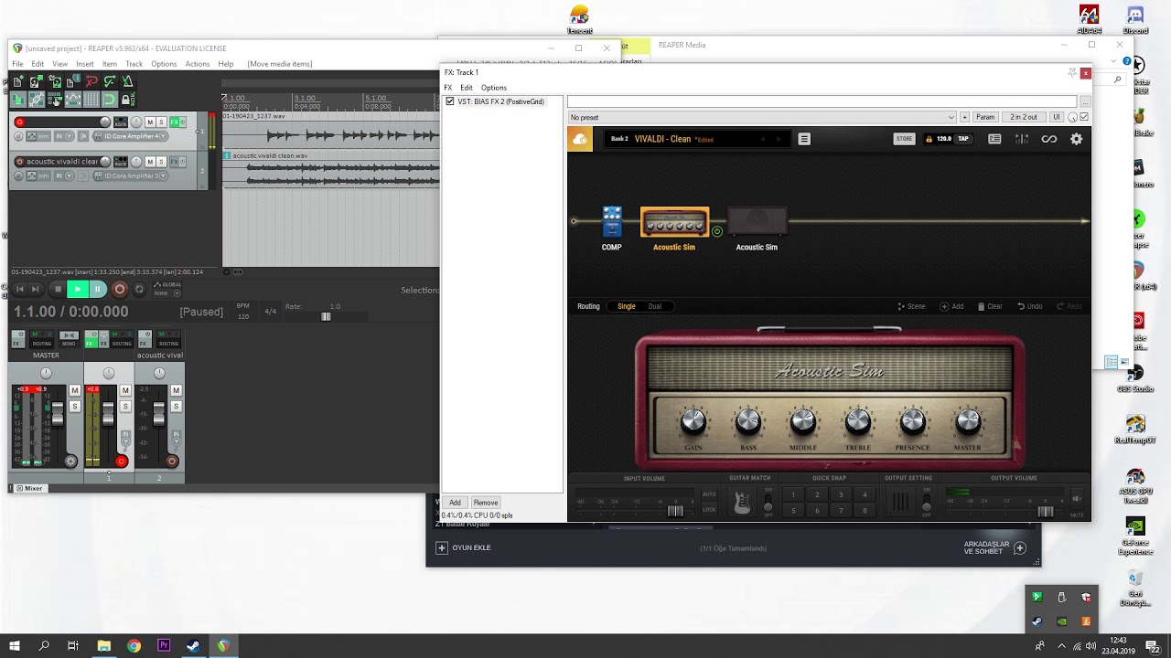Viewport: 1171px width, 658px height.
Task: Click the Remove FX button
Action: tap(486, 503)
